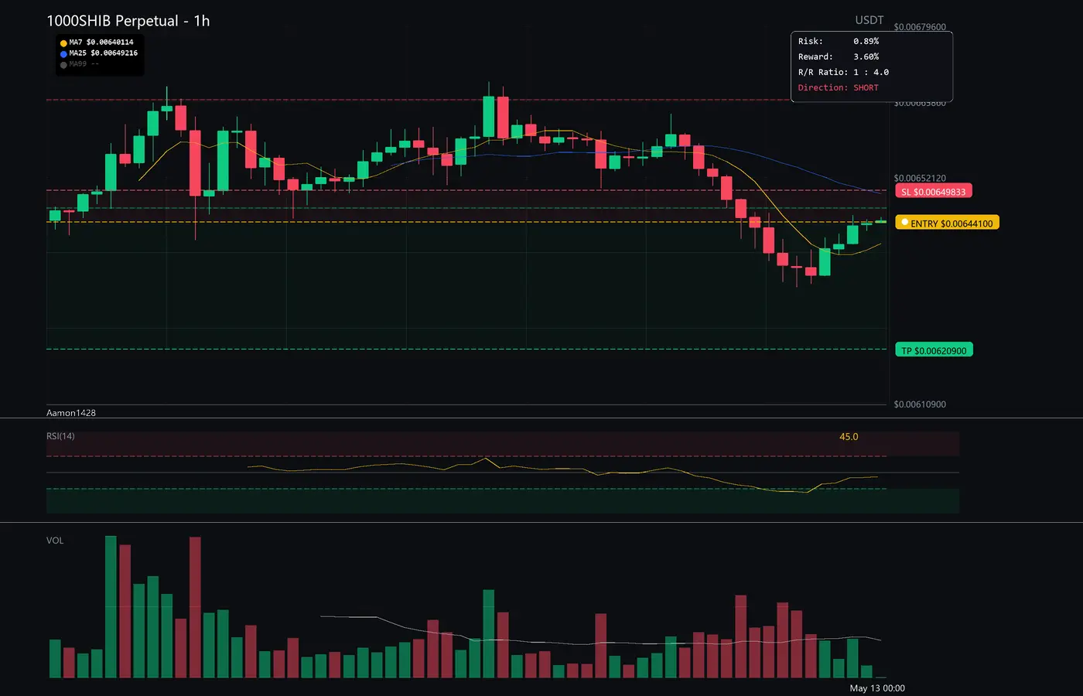Click the "MA7 $0.00640114" legend text

coord(101,43)
